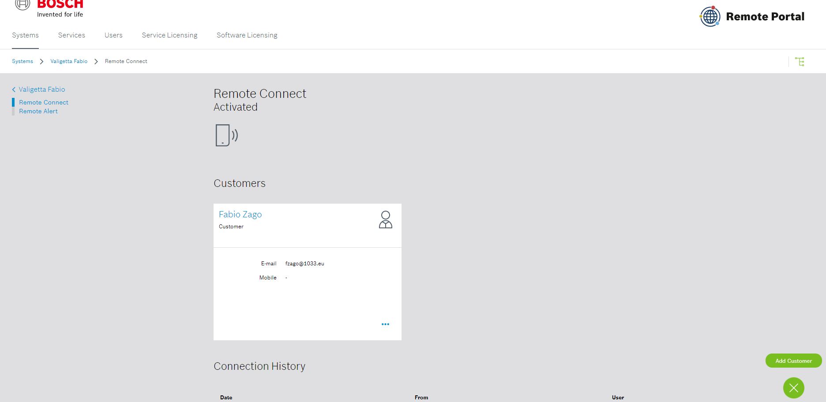826x402 pixels.
Task: Open the Systems tab
Action: click(x=25, y=35)
